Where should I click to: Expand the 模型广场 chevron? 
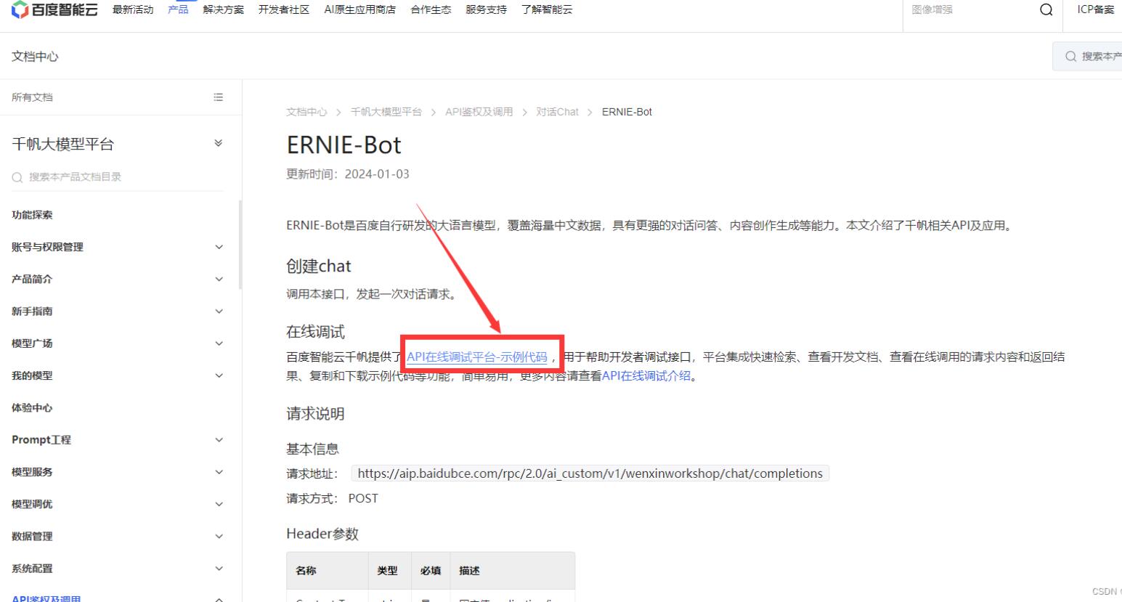point(219,343)
